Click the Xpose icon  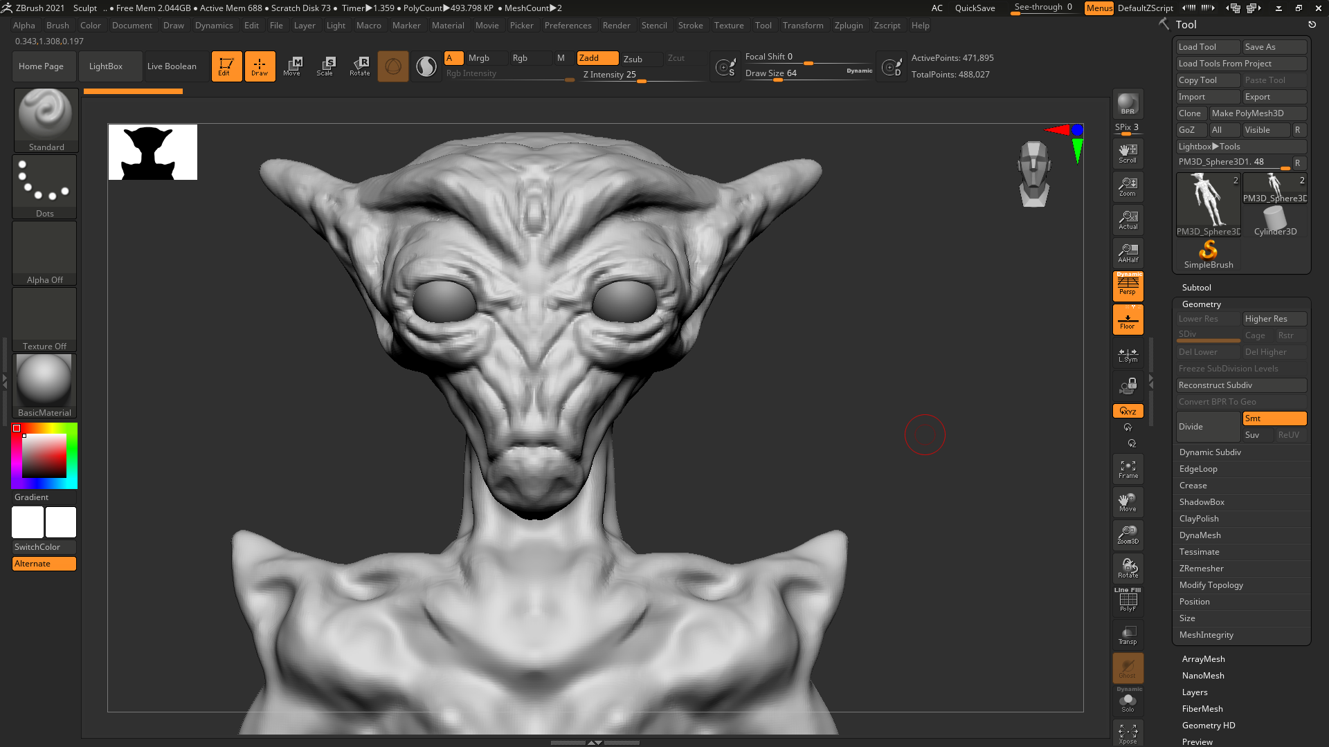1128,734
